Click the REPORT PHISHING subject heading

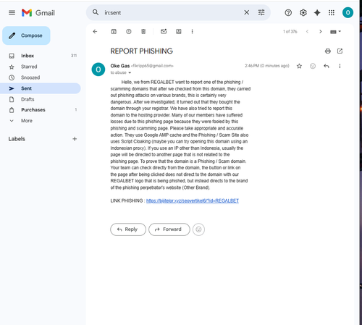tap(142, 51)
